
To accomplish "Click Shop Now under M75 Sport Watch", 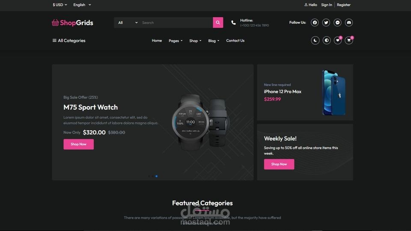I will pos(78,144).
